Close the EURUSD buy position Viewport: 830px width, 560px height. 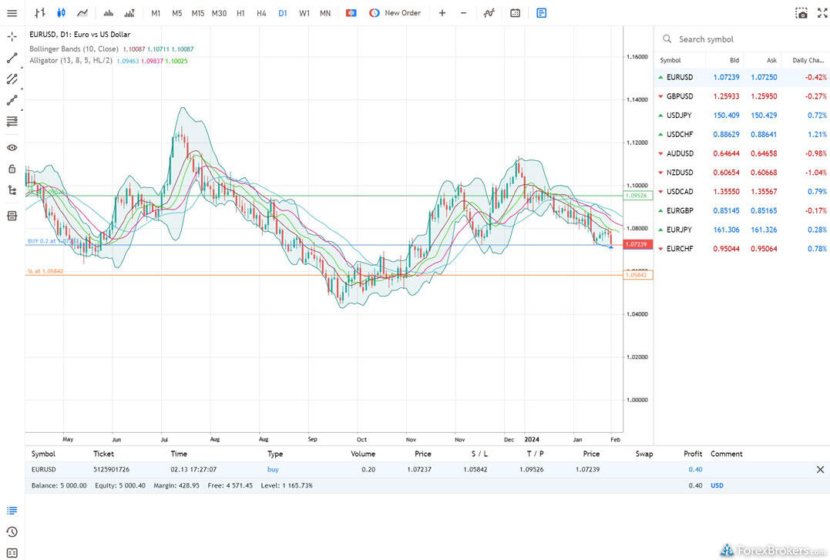click(820, 469)
